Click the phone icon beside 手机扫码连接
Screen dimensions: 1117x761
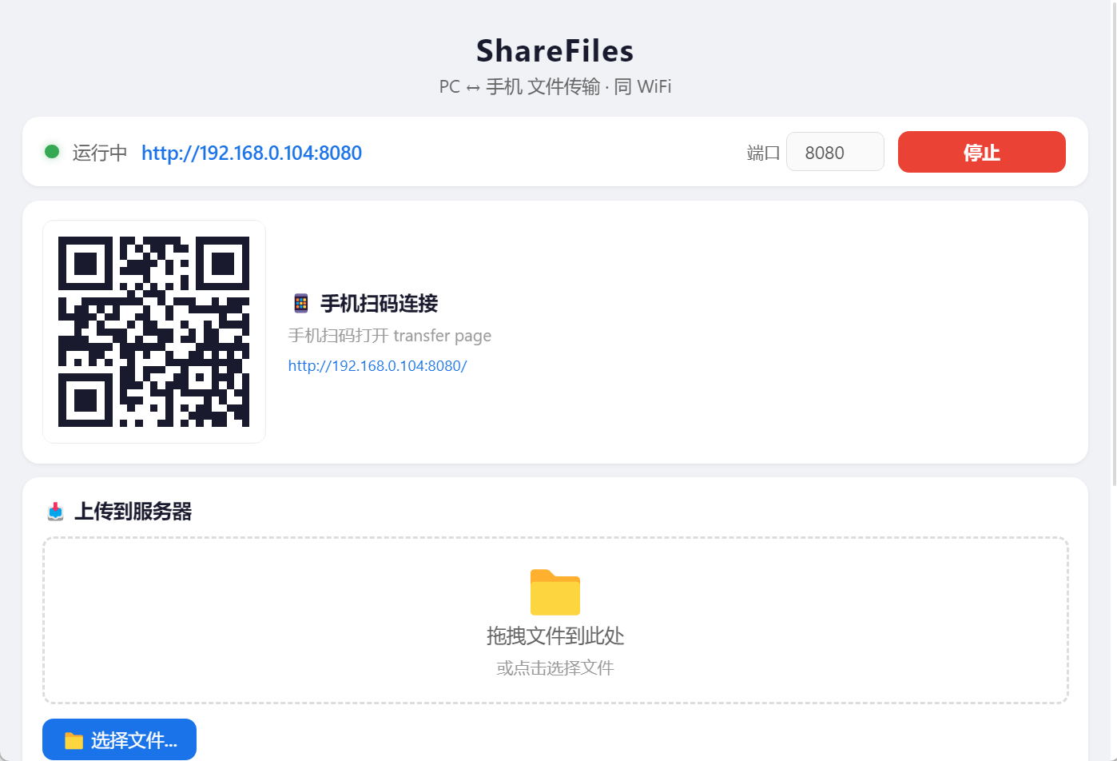pos(301,303)
